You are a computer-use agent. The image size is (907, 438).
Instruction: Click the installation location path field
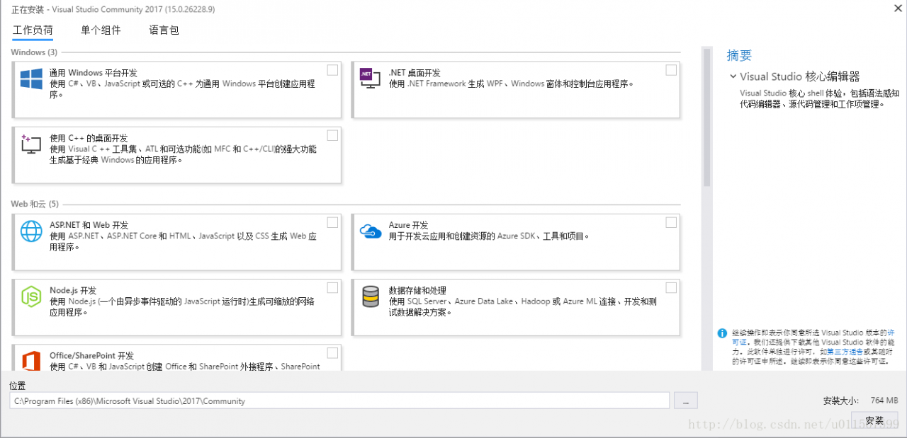[339, 400]
